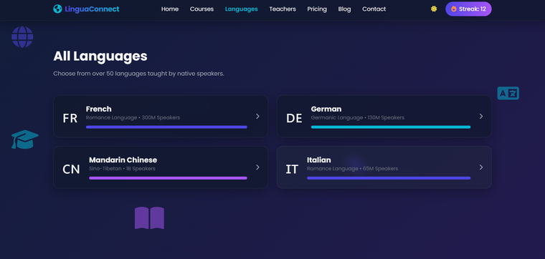Expand the Italian card chevron
The image size is (545, 259).
tap(481, 167)
